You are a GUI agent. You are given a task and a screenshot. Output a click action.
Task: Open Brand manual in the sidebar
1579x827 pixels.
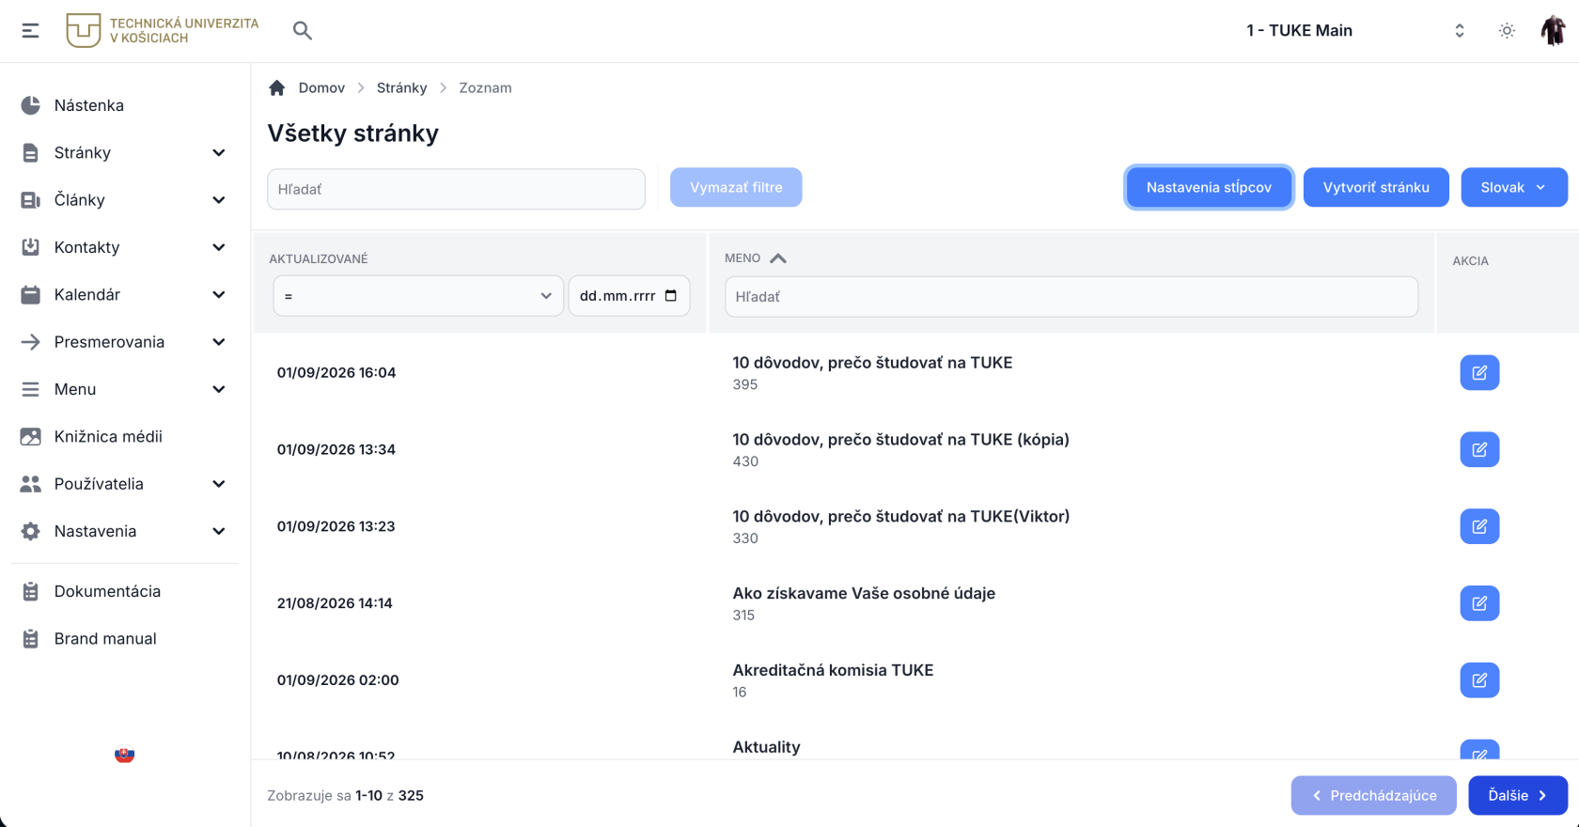pyautogui.click(x=125, y=639)
